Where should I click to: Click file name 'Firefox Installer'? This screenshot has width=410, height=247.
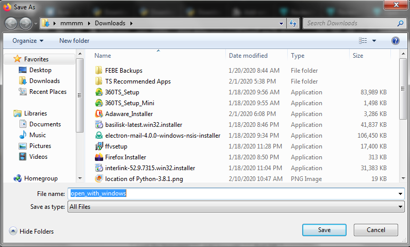125,157
